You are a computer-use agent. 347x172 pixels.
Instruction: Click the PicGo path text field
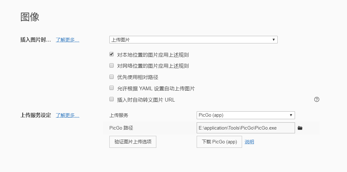pos(246,128)
